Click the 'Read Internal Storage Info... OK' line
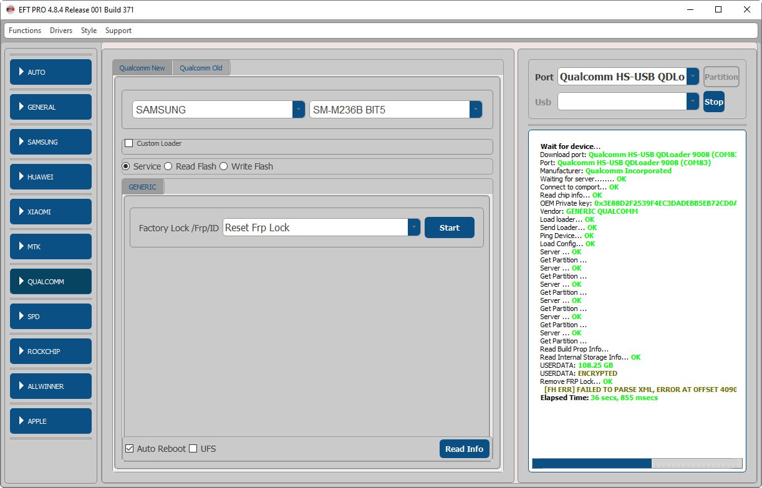Screen dimensions: 762x488 coord(591,357)
